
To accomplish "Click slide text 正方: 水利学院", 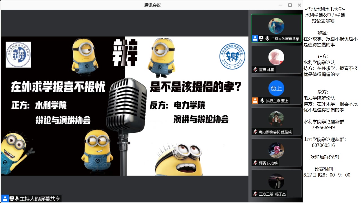I will coord(39,106).
